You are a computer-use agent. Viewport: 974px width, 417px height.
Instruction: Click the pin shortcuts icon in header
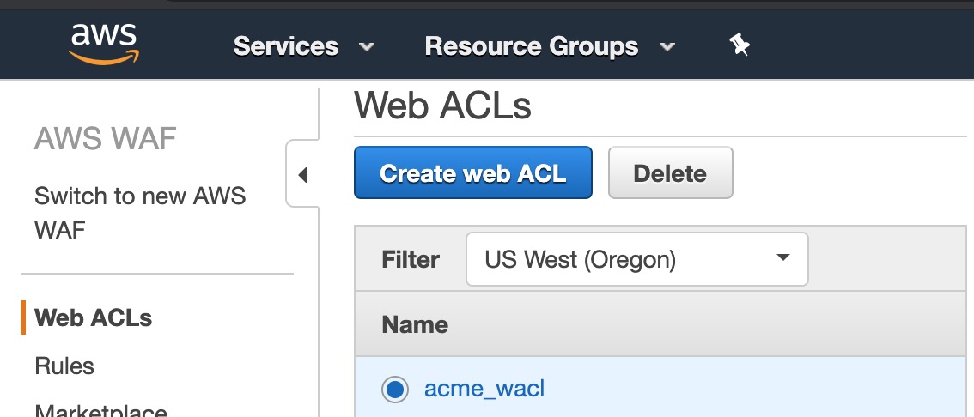point(740,45)
